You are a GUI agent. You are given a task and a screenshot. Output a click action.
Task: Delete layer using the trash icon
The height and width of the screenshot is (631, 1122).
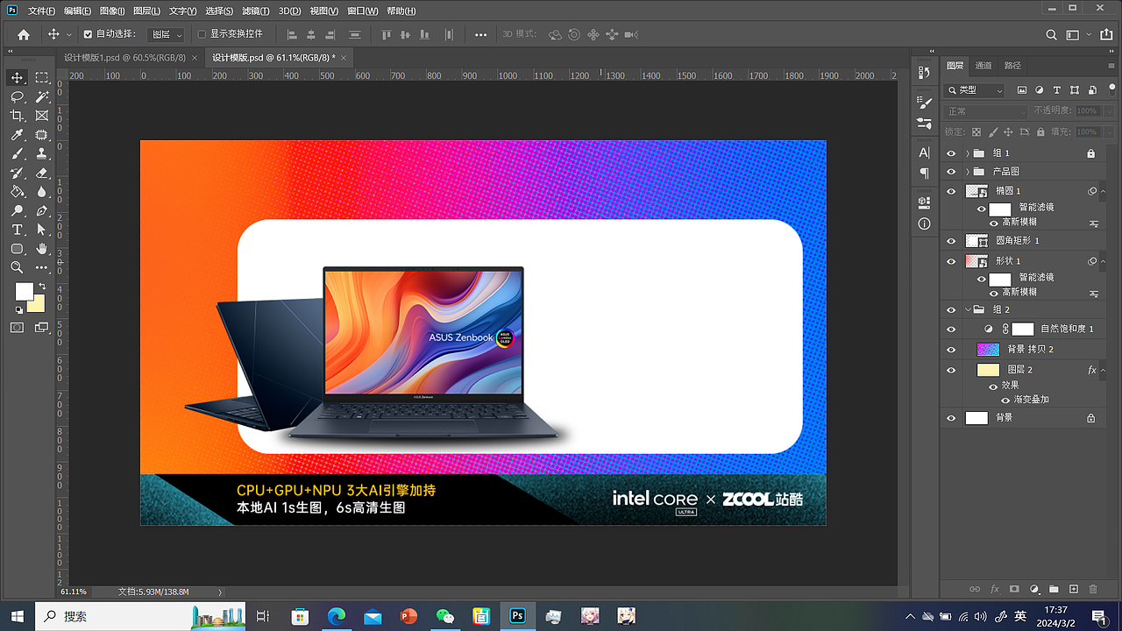click(x=1093, y=589)
